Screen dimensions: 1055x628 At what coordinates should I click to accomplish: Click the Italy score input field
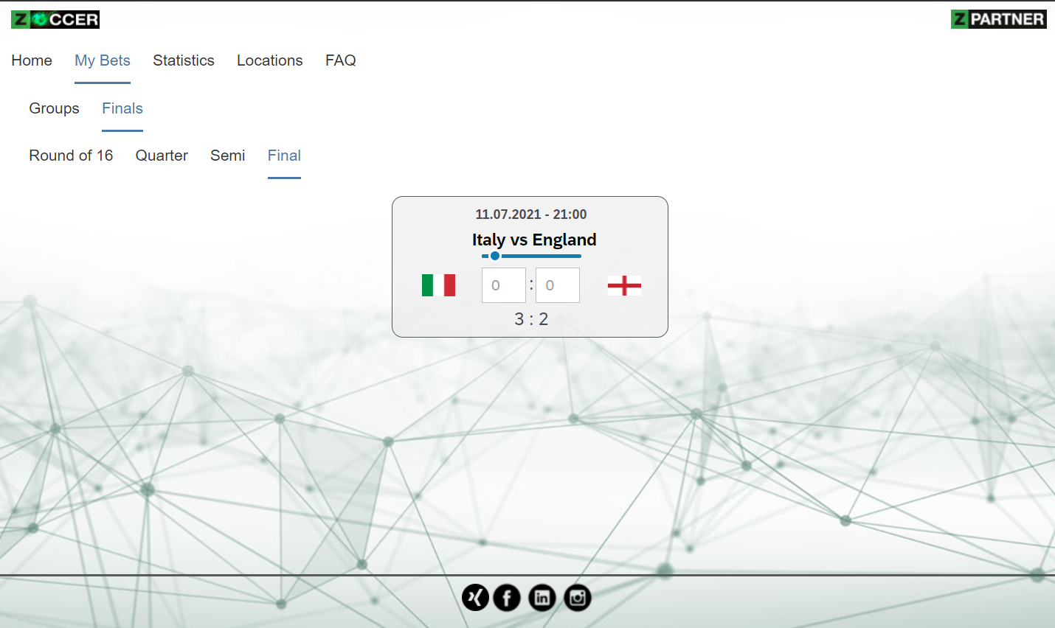coord(503,285)
